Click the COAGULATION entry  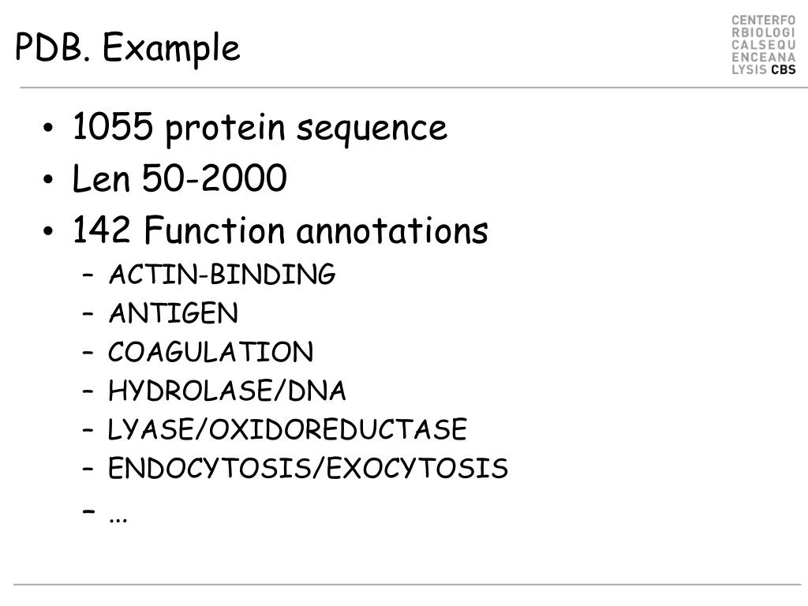point(210,352)
